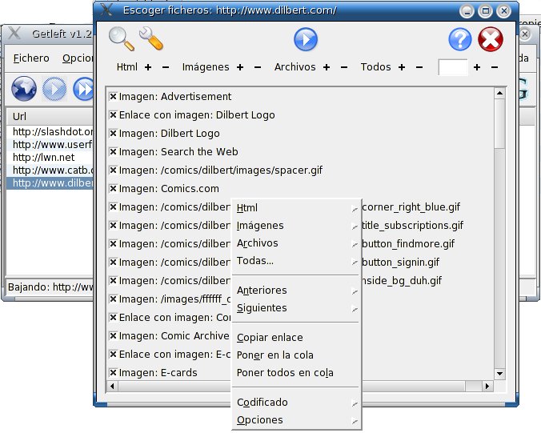541x433 pixels.
Task: Click the Url column header in Getleft
Action: tap(50, 117)
